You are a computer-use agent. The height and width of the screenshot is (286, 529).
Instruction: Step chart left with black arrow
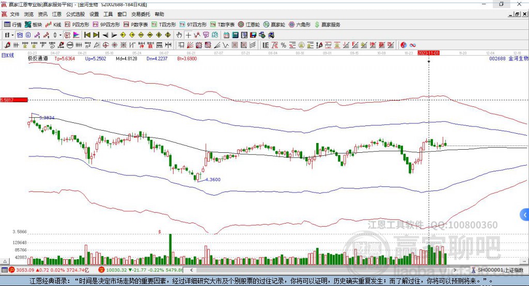pos(105,35)
